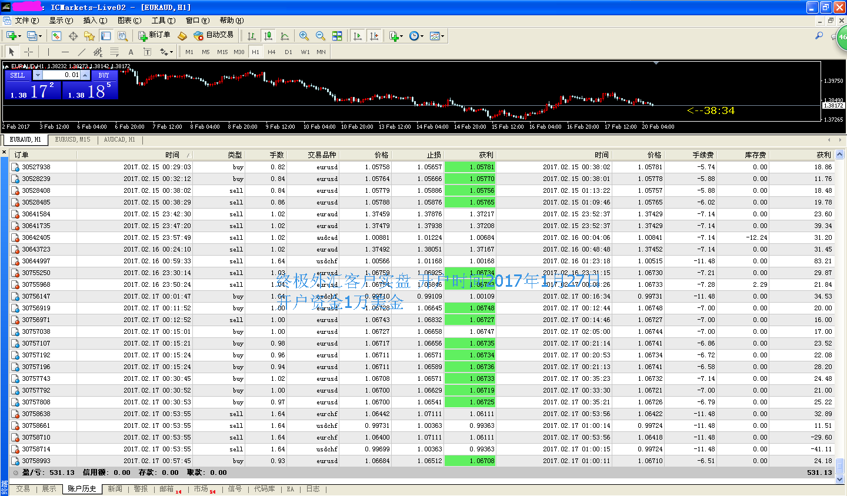847x496 pixels.
Task: Toggle chart auto scroll
Action: click(358, 36)
